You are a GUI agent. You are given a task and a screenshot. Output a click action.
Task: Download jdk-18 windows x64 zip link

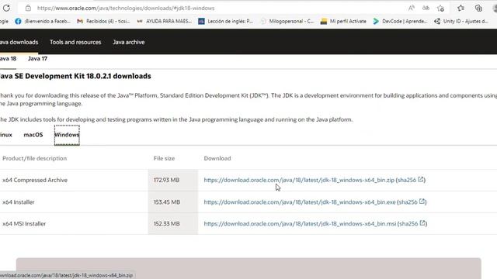click(299, 180)
